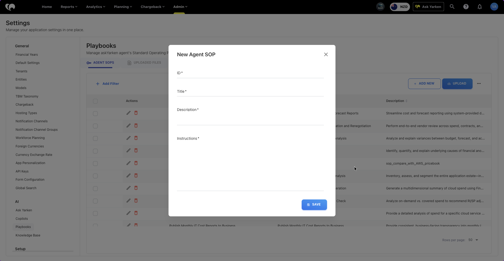
Task: Open the search magnifier icon
Action: (x=452, y=7)
